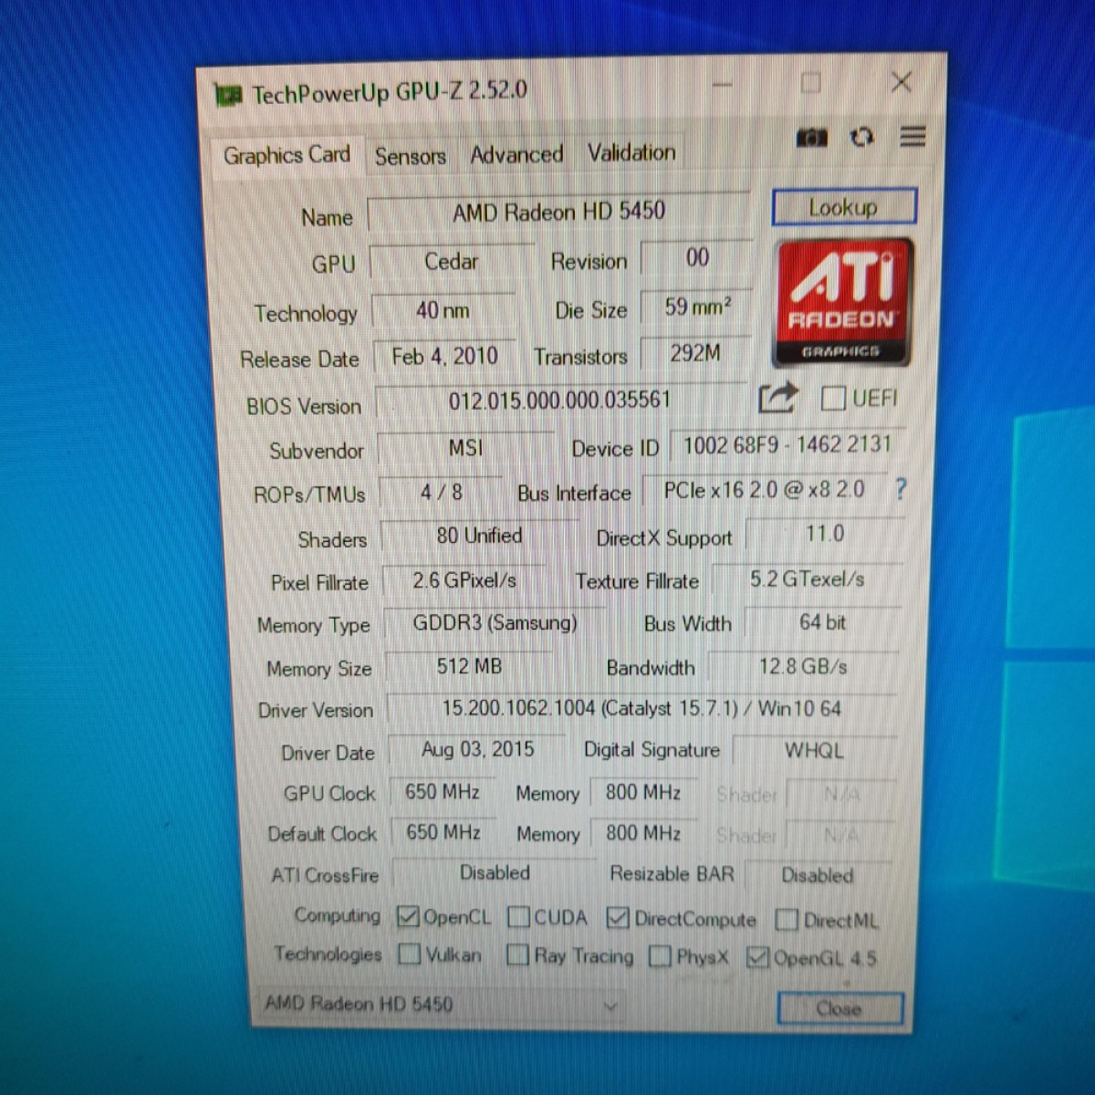The height and width of the screenshot is (1095, 1095).
Task: Click Memory Type GDDR3 (Samsung)
Action: 495,623
